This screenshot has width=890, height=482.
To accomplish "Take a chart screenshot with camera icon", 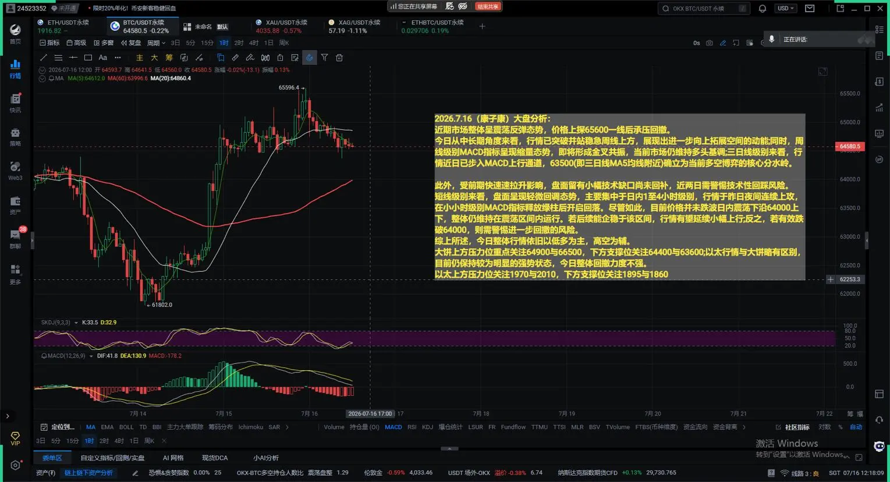I will click(709, 43).
